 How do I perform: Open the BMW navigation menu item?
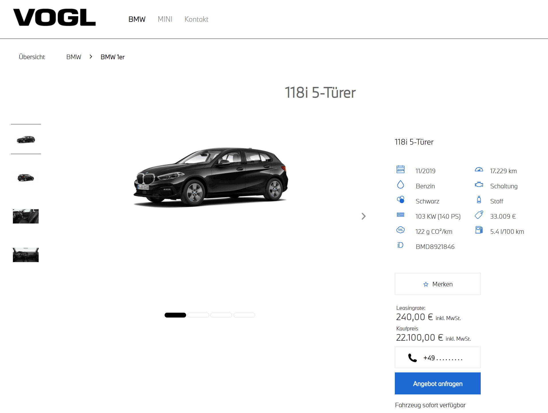[137, 19]
